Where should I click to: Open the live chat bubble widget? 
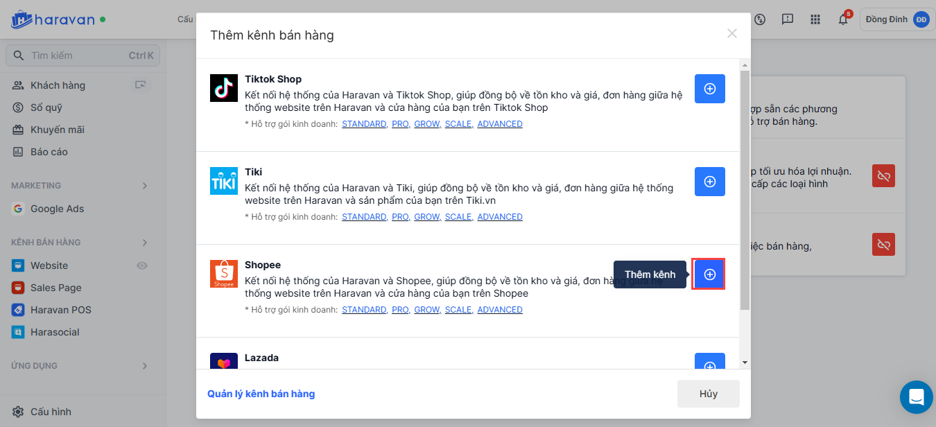pyautogui.click(x=916, y=397)
